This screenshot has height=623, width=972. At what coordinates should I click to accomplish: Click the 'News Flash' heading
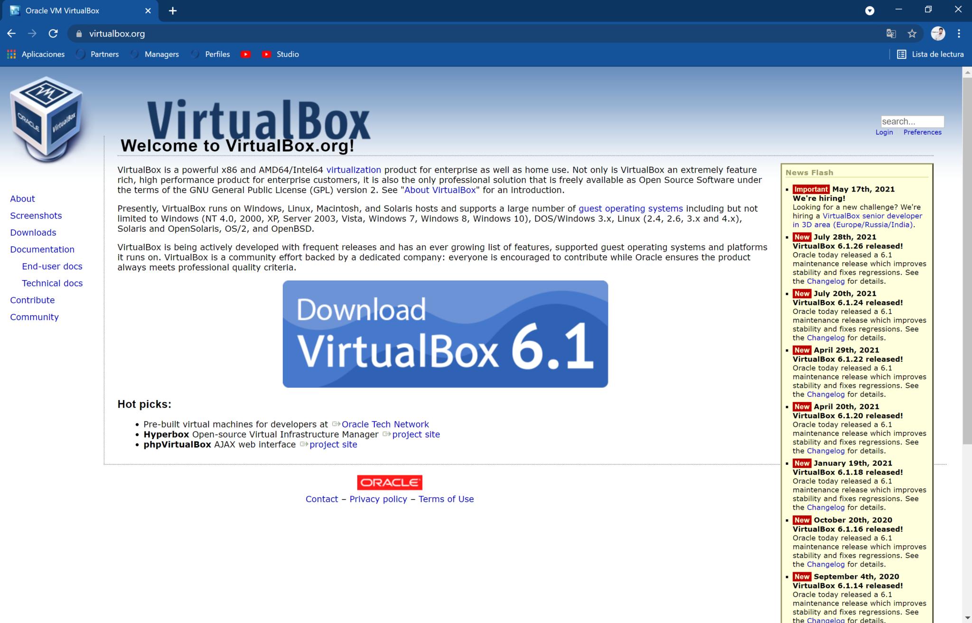click(809, 173)
